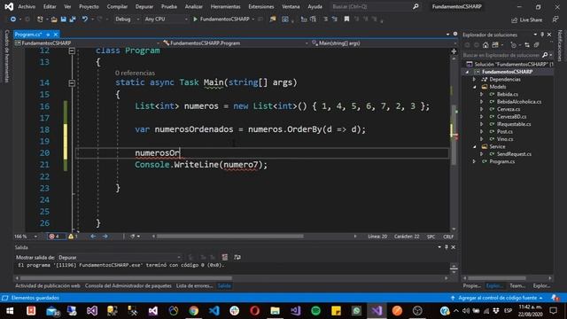
Task: Open the Herramientas menu
Action: click(x=225, y=6)
